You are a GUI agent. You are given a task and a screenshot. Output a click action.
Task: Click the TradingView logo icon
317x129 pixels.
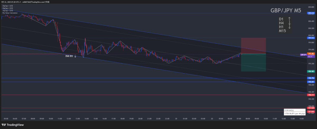[x=4, y=125]
